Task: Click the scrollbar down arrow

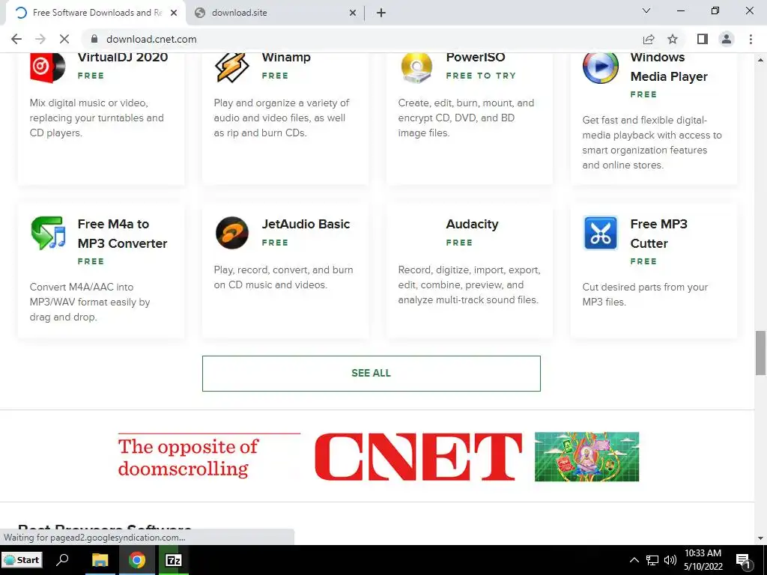Action: point(760,538)
